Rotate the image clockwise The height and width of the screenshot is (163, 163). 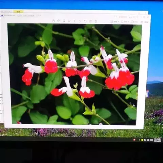tap(90, 21)
